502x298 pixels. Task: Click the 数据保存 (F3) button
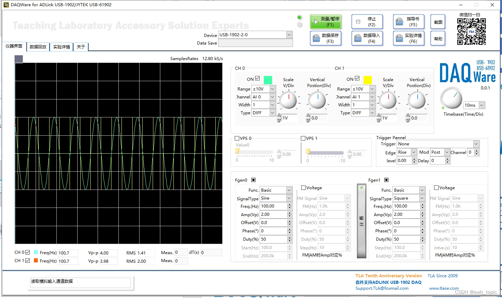coord(325,38)
